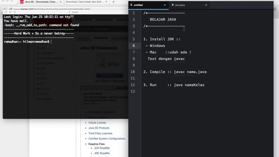Screen dimensions: 279x157
Task: Click 'command not found' terminal message
Action: coord(64,25)
